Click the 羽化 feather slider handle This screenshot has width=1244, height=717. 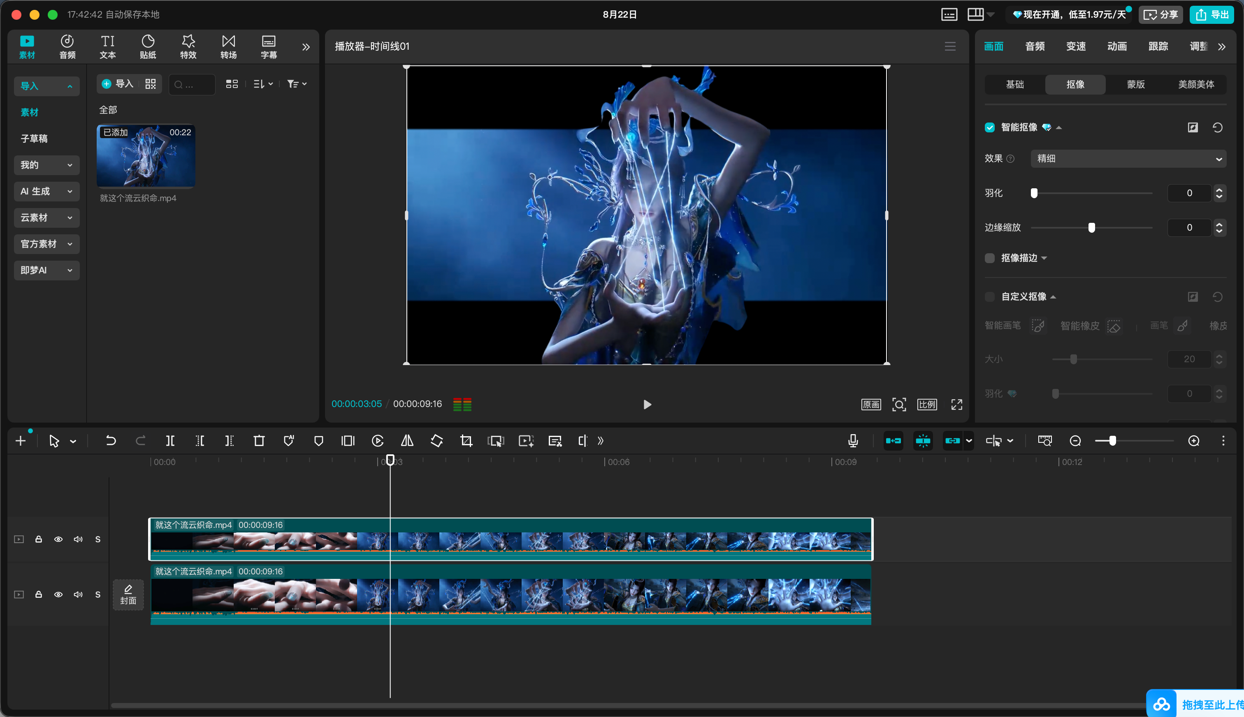pos(1034,193)
